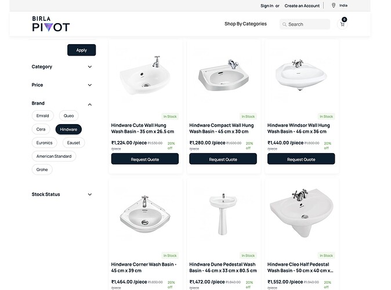The image size is (391, 290).
Task: Go to Birla Pivot home logo
Action: [50, 24]
